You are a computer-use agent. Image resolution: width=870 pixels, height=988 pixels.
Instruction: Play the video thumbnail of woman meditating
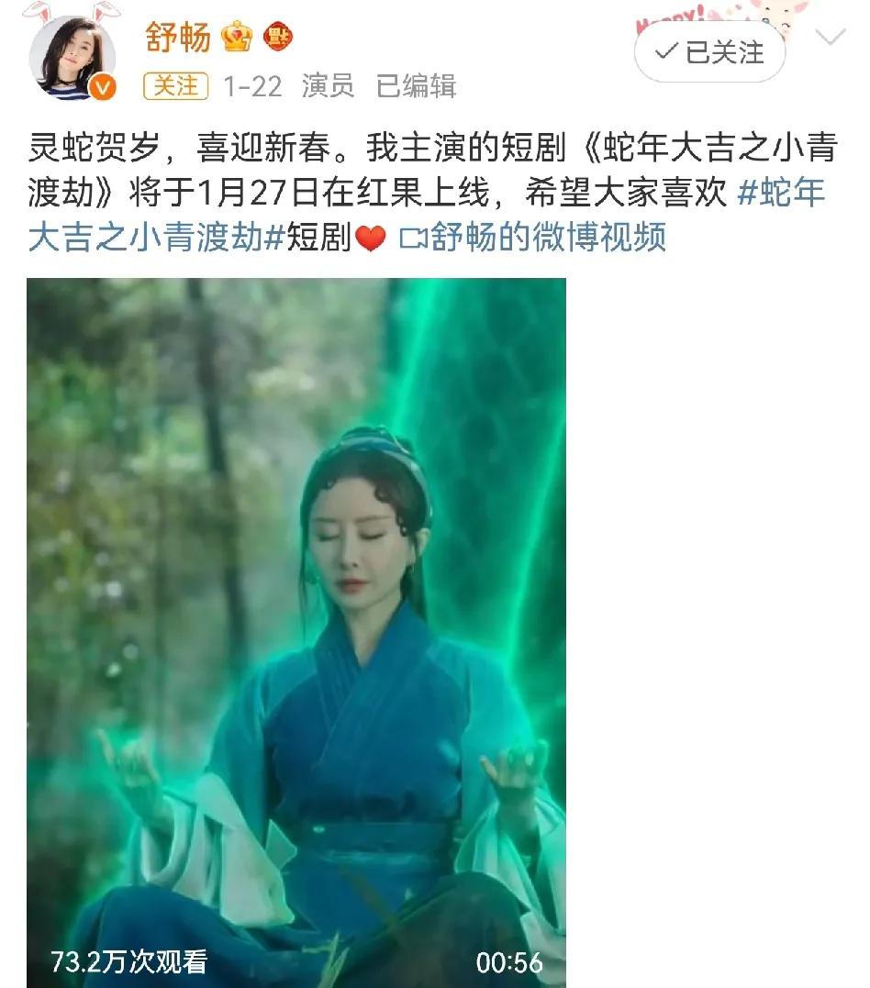point(296,633)
